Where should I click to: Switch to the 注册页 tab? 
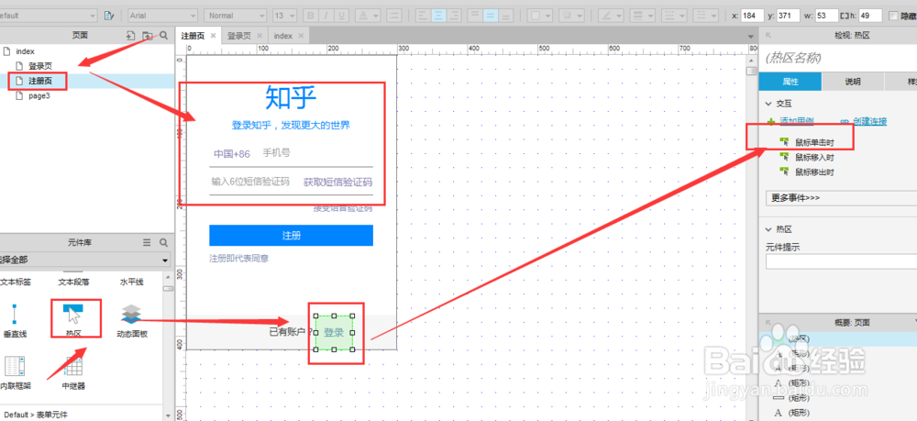pyautogui.click(x=193, y=36)
